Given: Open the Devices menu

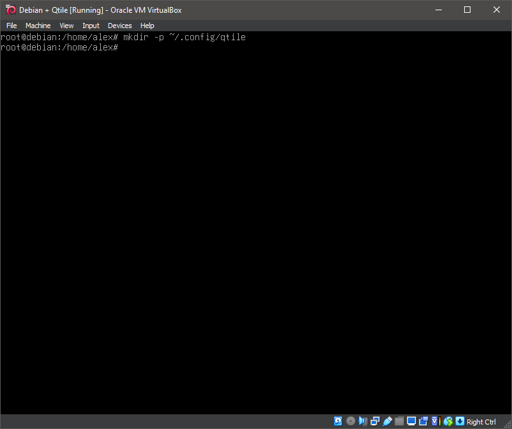Looking at the screenshot, I should 119,26.
